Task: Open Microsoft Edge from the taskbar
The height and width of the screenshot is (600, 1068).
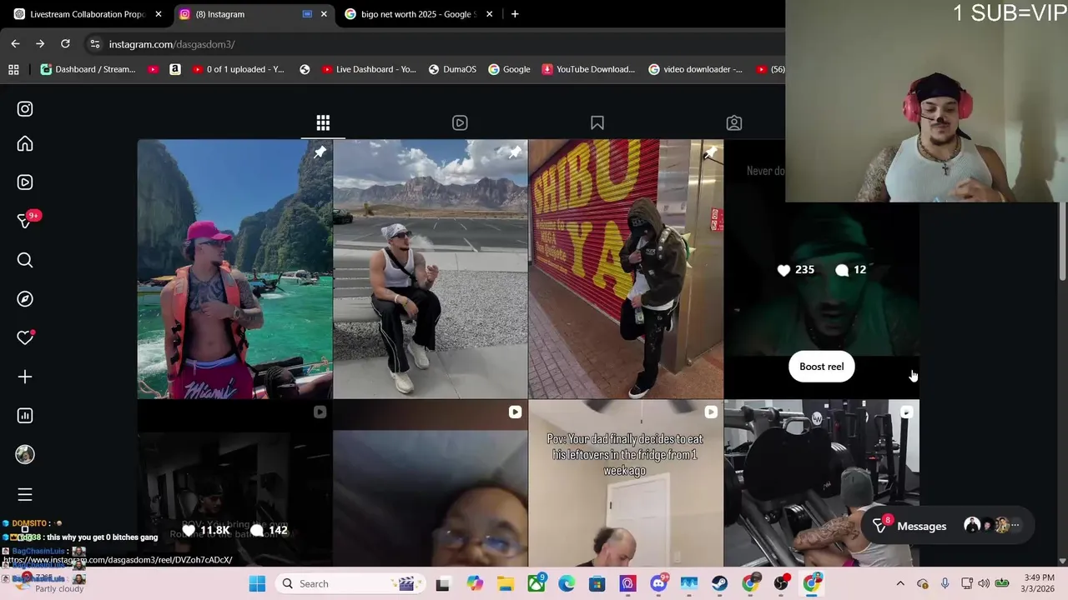Action: [567, 583]
